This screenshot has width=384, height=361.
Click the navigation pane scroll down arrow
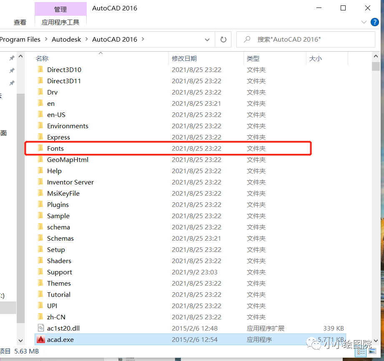20,341
